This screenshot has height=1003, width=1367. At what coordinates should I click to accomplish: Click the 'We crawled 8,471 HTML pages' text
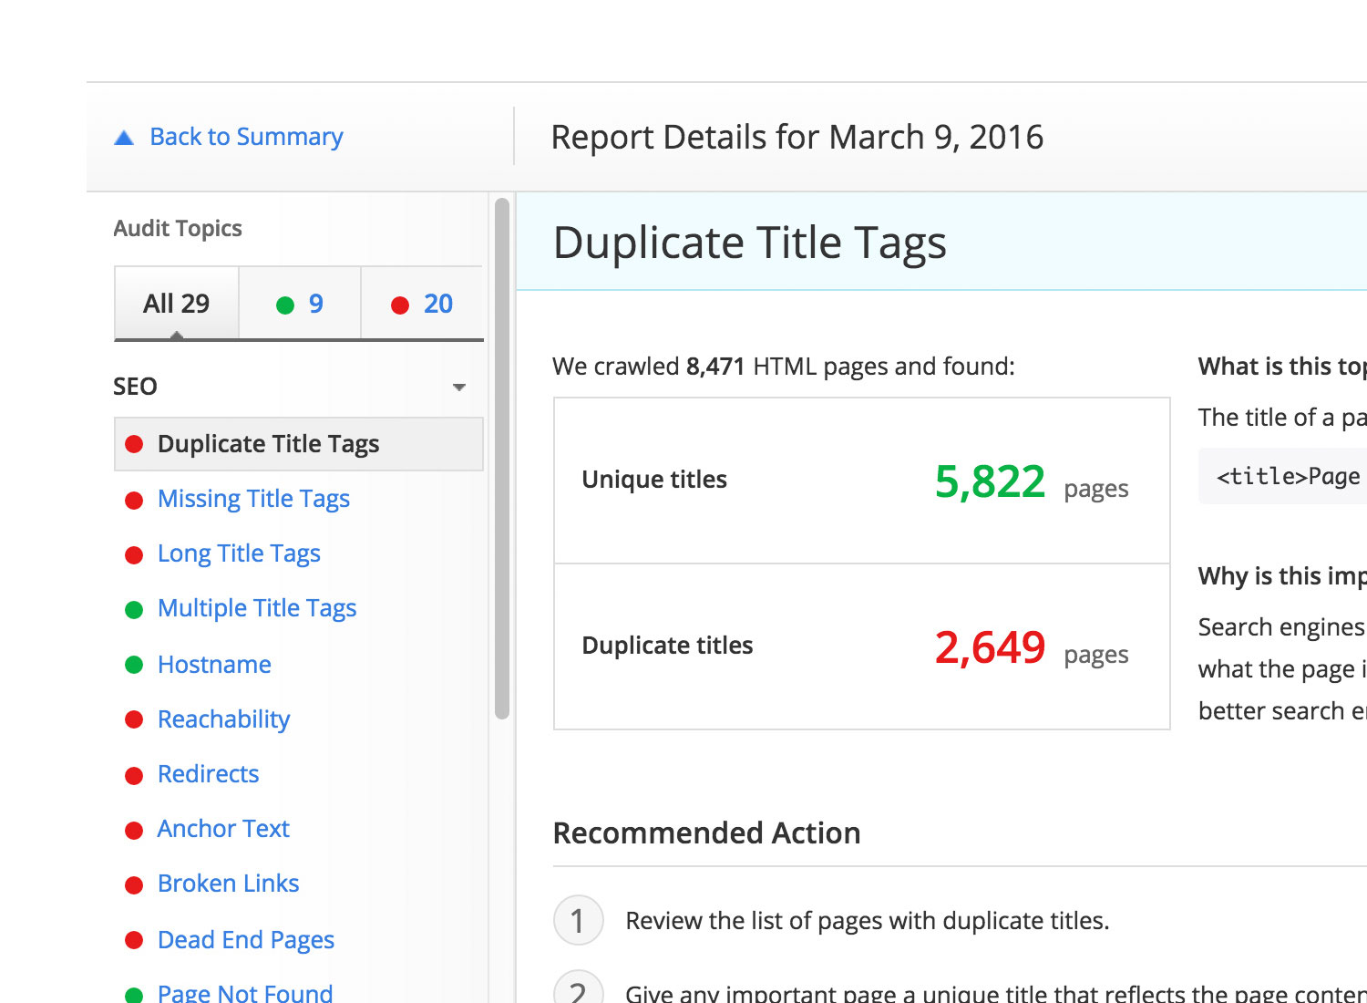point(784,367)
